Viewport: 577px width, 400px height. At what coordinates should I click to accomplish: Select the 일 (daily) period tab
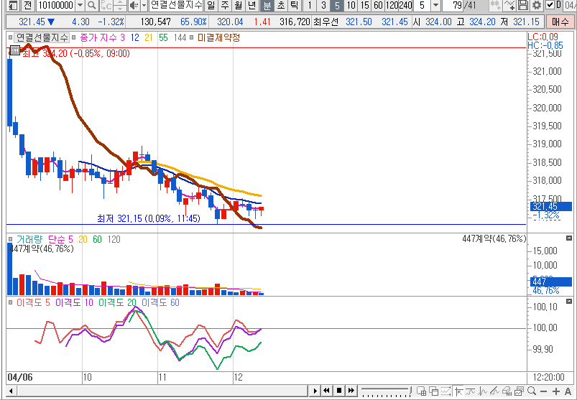[x=211, y=6]
